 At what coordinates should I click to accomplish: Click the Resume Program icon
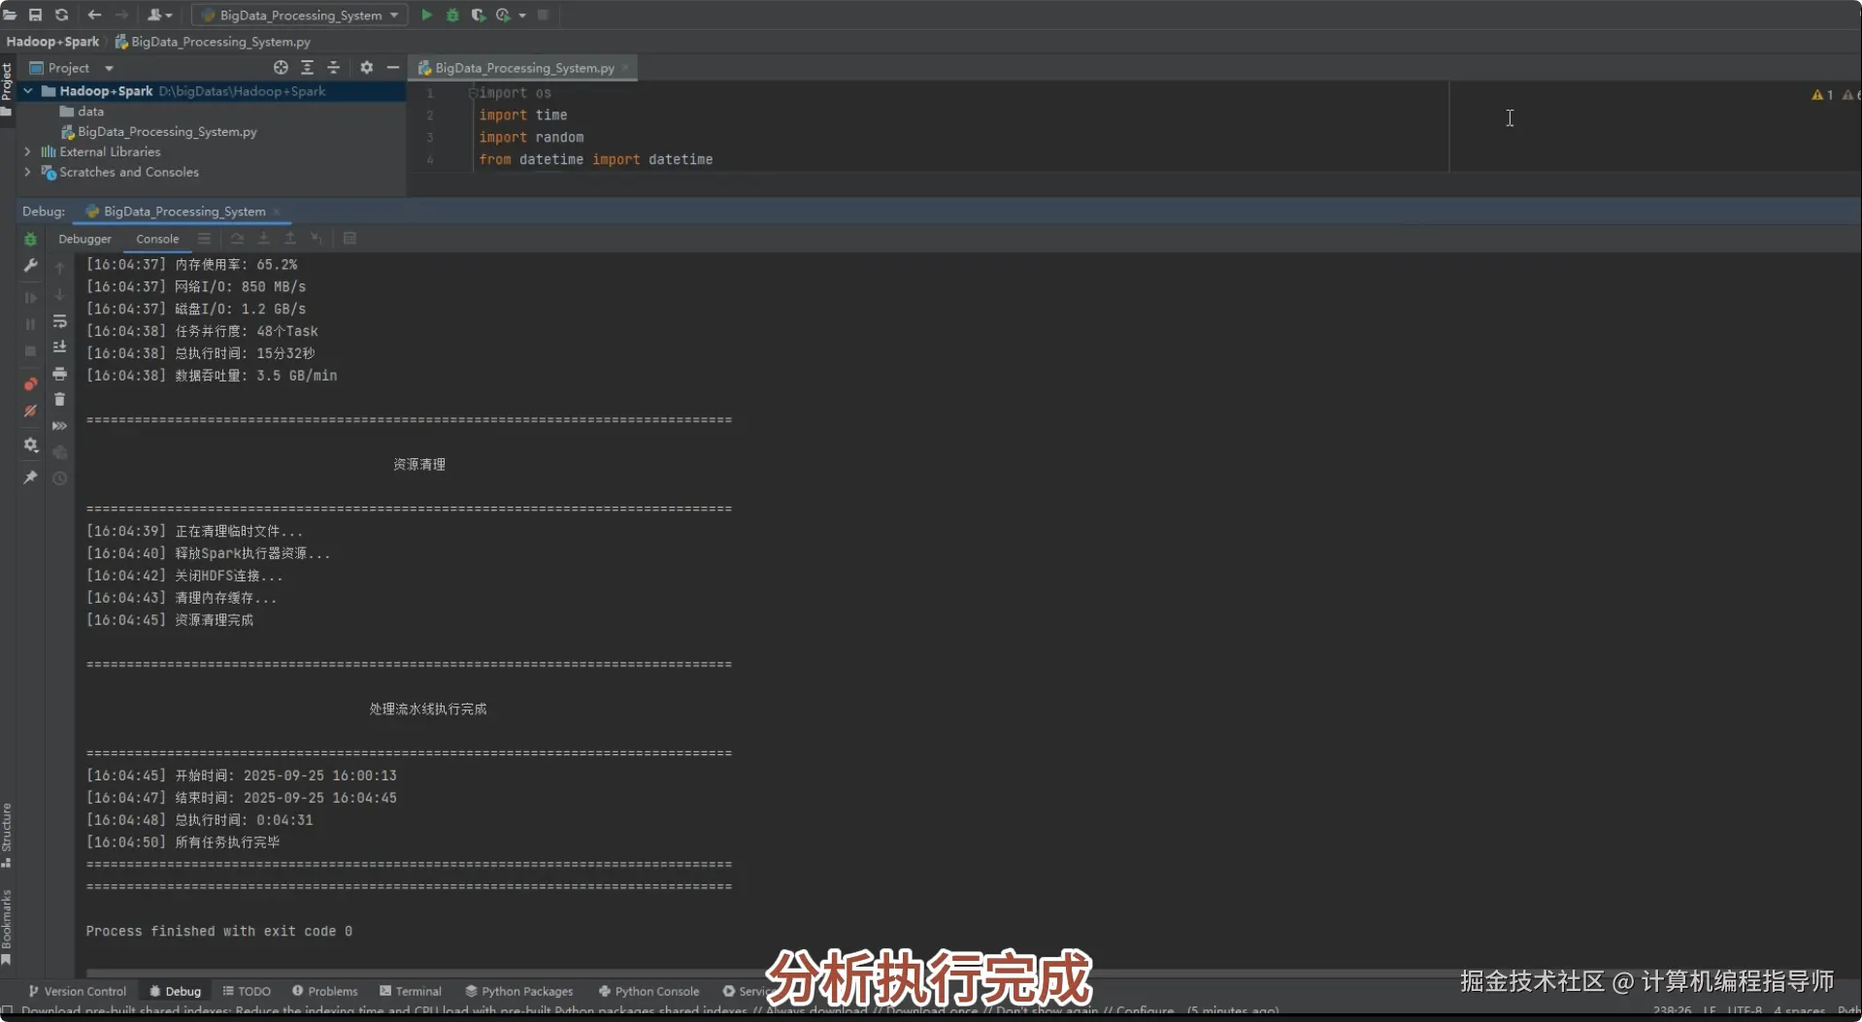[x=30, y=298]
